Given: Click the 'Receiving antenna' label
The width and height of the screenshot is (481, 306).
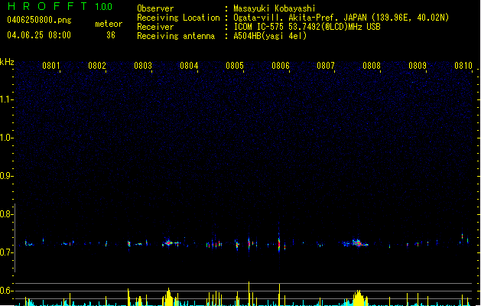Looking at the screenshot, I should click(176, 36).
